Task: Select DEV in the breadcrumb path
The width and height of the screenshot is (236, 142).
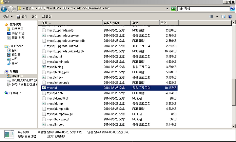Action: pyautogui.click(x=56, y=8)
